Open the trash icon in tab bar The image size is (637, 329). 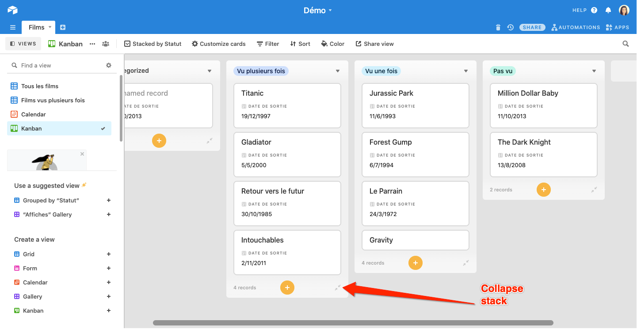498,27
